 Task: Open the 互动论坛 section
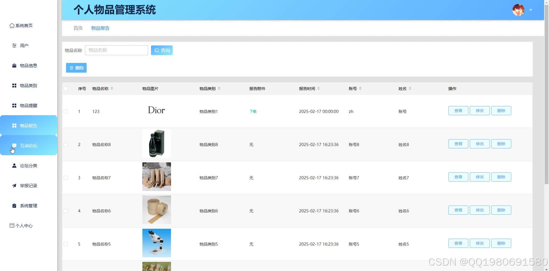click(28, 146)
